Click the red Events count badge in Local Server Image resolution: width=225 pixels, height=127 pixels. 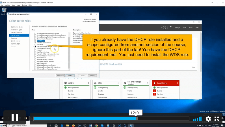coord(154,91)
